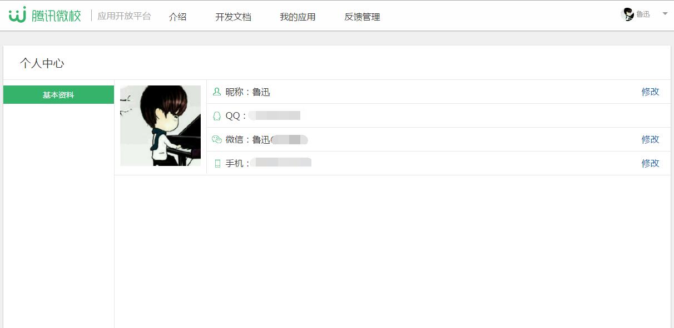Click the large profile avatar picture

click(x=160, y=125)
